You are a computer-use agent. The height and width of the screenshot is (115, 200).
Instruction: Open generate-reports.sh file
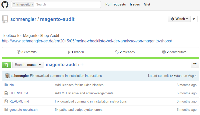pyautogui.click(x=23, y=110)
